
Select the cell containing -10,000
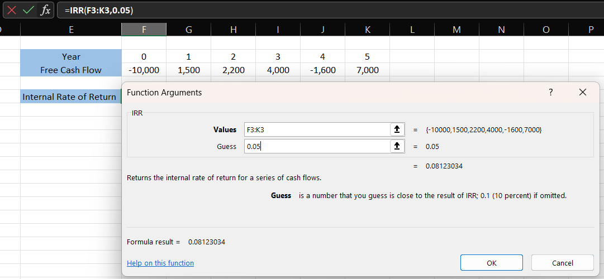click(144, 70)
